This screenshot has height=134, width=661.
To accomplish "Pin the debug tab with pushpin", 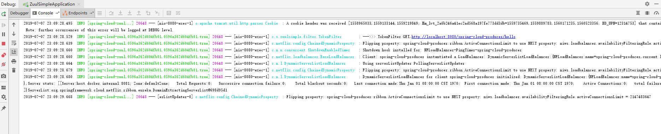I will pos(4,108).
